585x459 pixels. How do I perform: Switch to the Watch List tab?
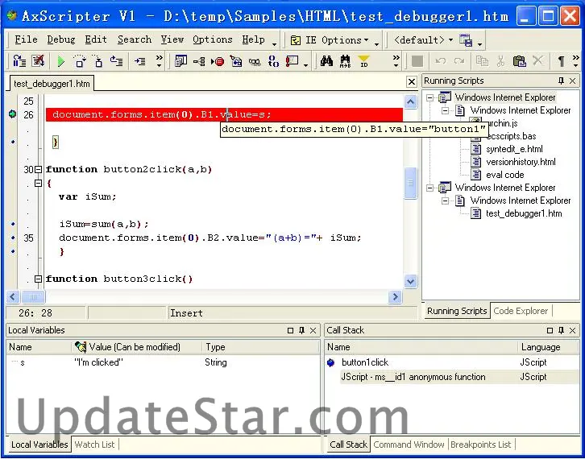[94, 445]
